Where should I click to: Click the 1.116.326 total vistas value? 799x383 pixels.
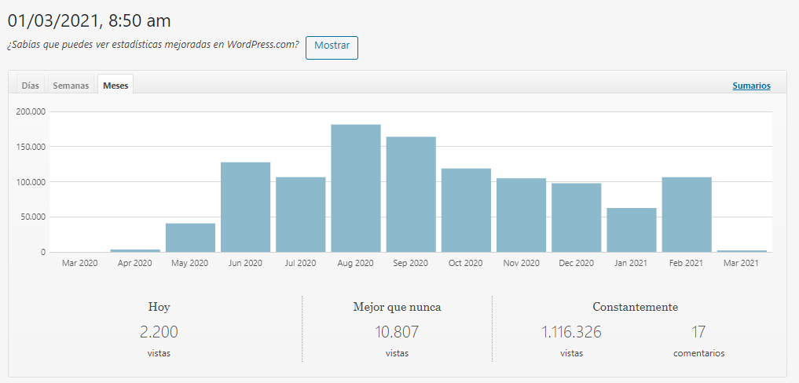[x=571, y=332]
